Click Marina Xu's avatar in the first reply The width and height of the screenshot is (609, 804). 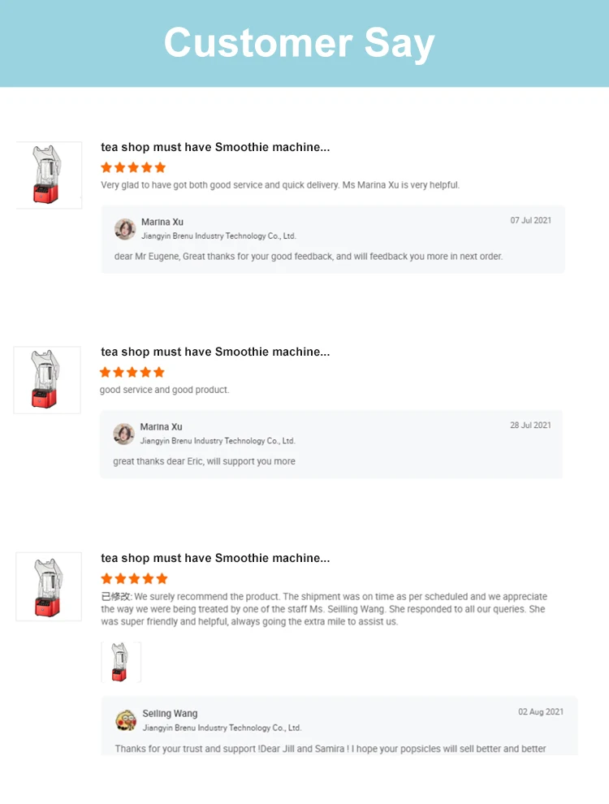coord(124,229)
